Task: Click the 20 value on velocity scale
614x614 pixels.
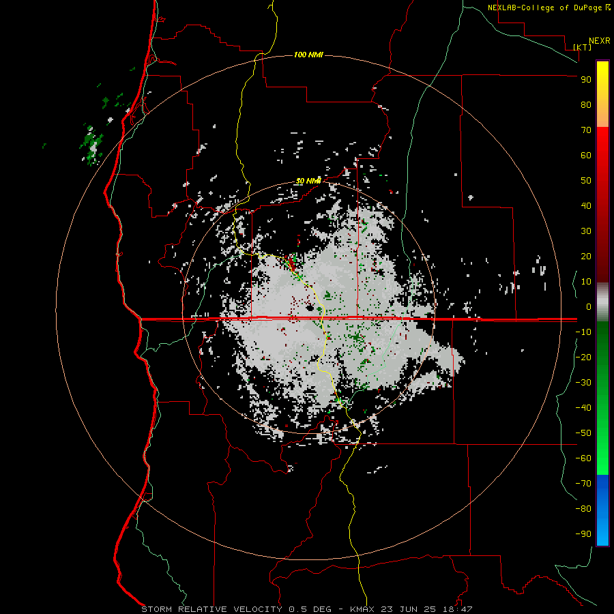Action: [586, 256]
